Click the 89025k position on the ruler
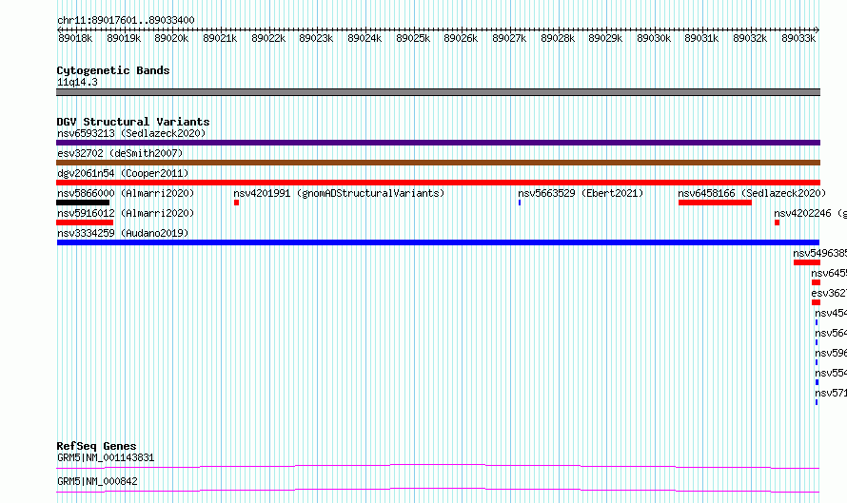 point(413,38)
